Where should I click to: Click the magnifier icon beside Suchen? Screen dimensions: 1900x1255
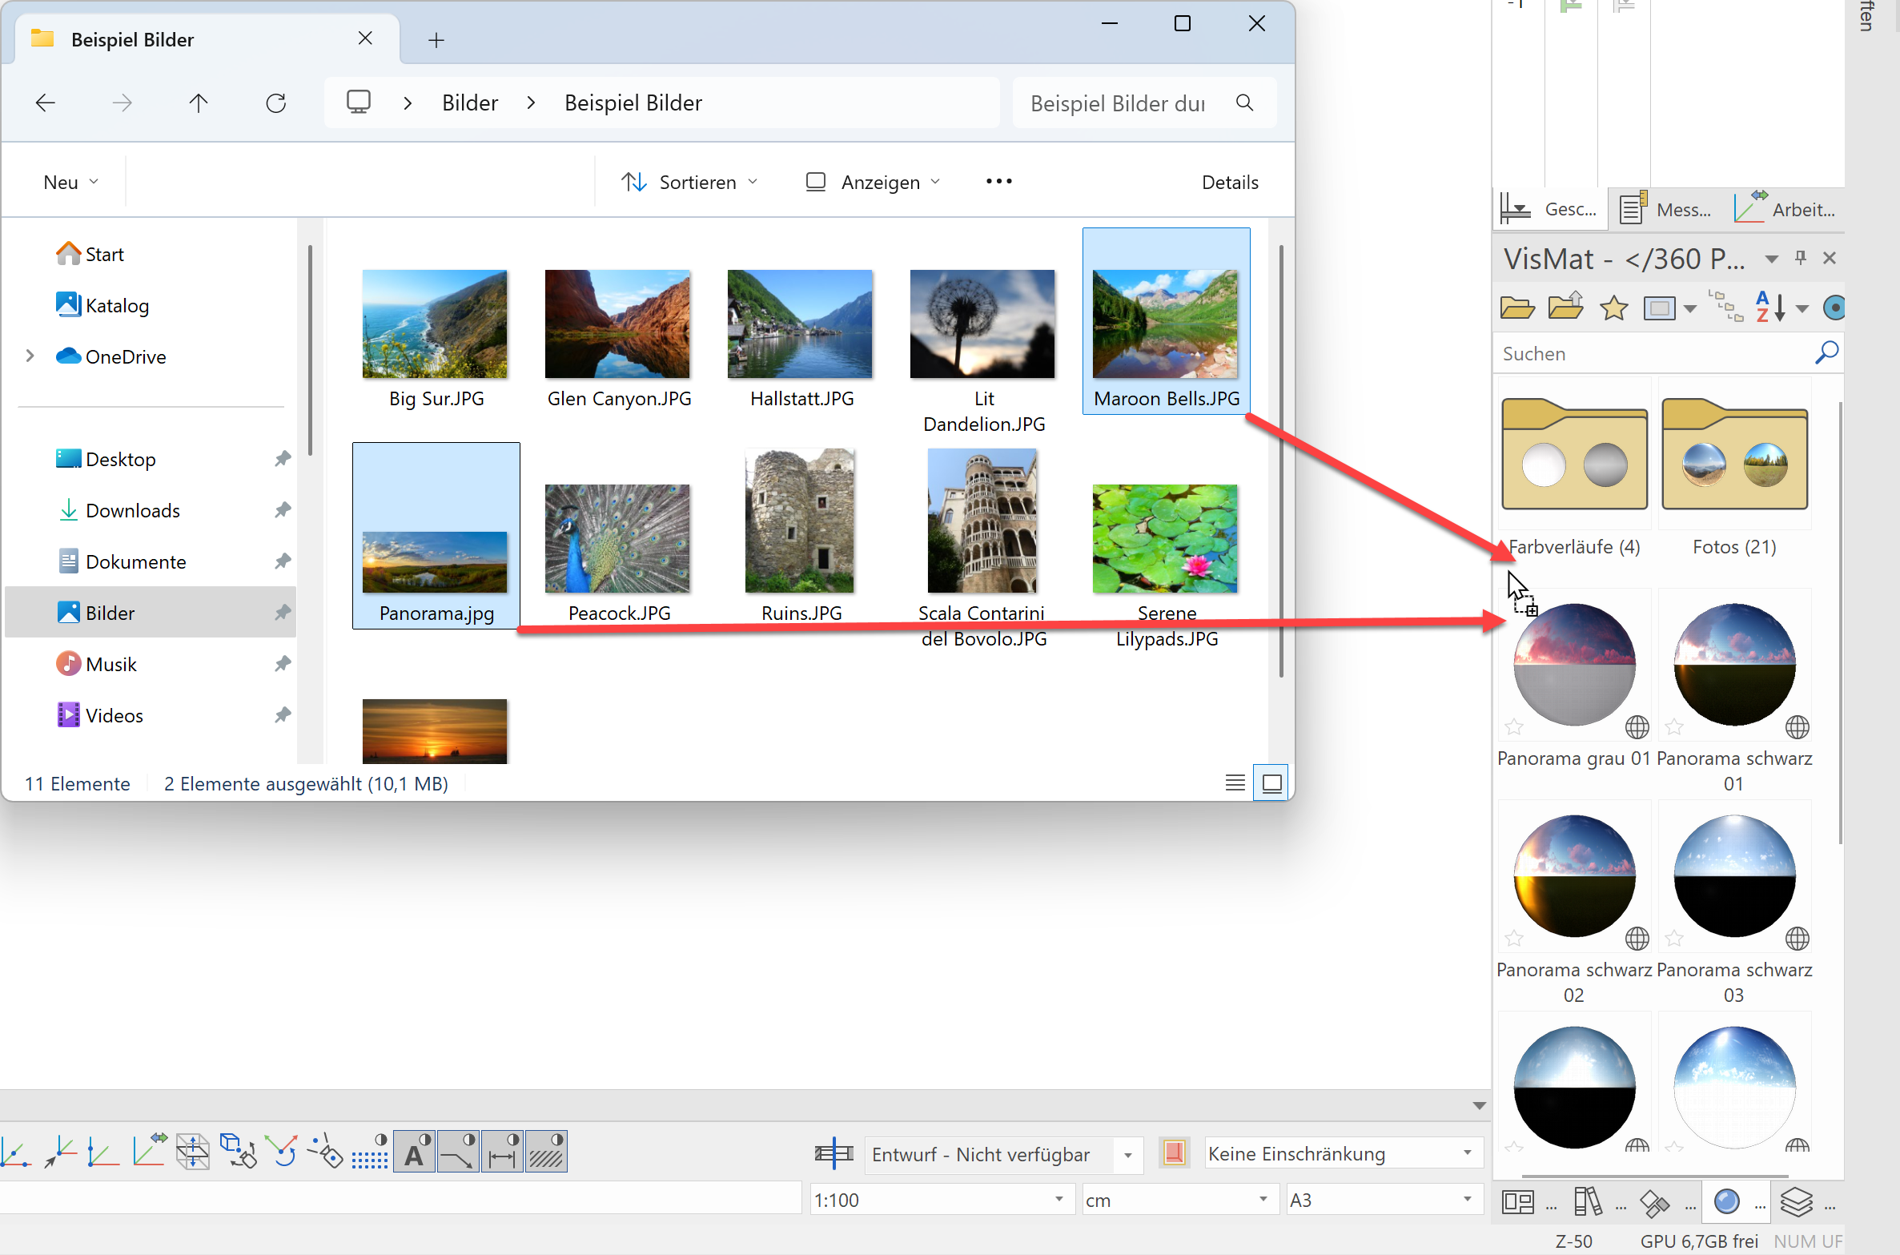coord(1826,352)
